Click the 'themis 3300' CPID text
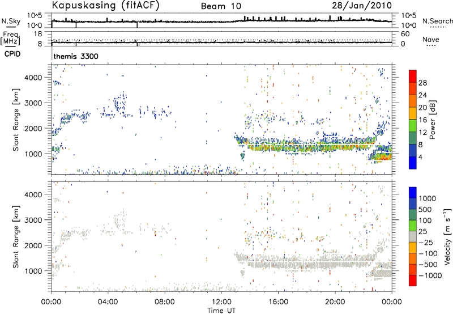 click(76, 56)
